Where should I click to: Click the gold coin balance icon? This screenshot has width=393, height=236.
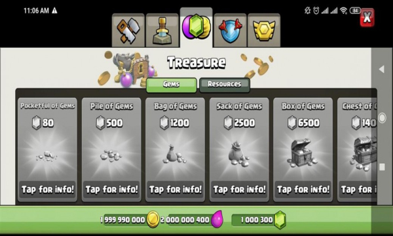(153, 220)
